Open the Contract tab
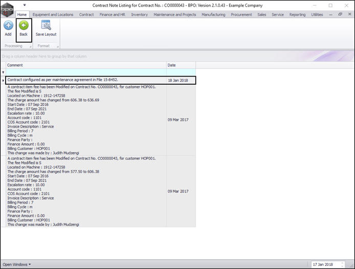This screenshot has height=269, width=355. click(86, 14)
